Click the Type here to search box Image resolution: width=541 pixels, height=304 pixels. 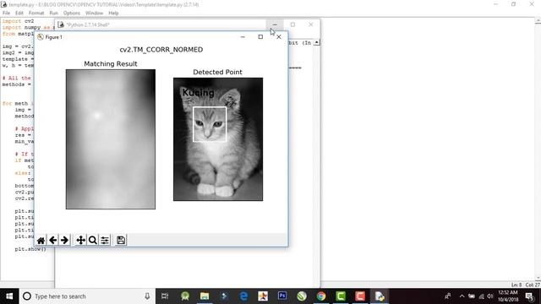87,296
